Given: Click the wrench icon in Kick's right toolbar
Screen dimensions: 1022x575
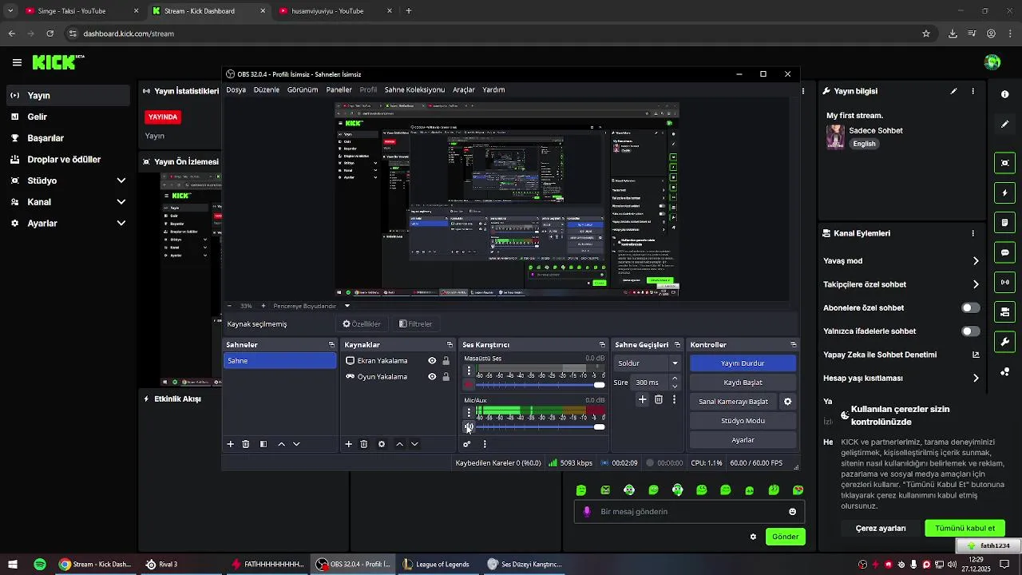Looking at the screenshot, I should click(1004, 342).
